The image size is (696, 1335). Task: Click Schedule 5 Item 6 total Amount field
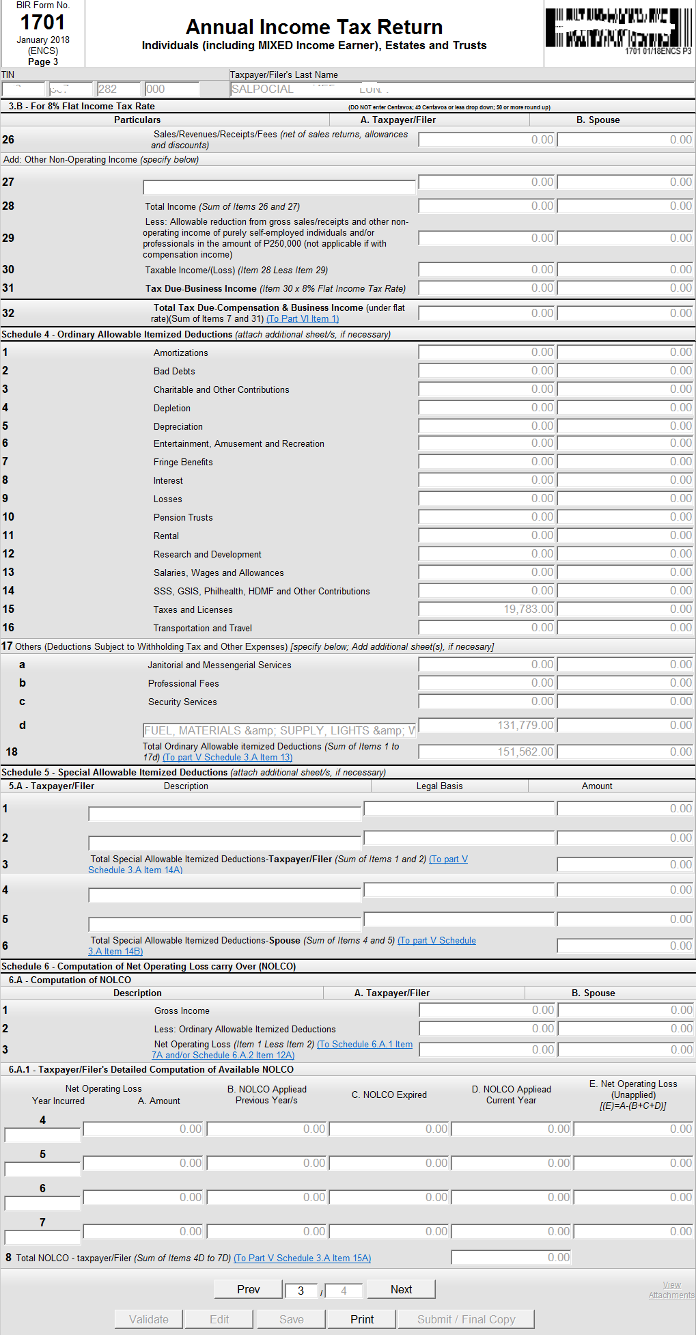[626, 946]
